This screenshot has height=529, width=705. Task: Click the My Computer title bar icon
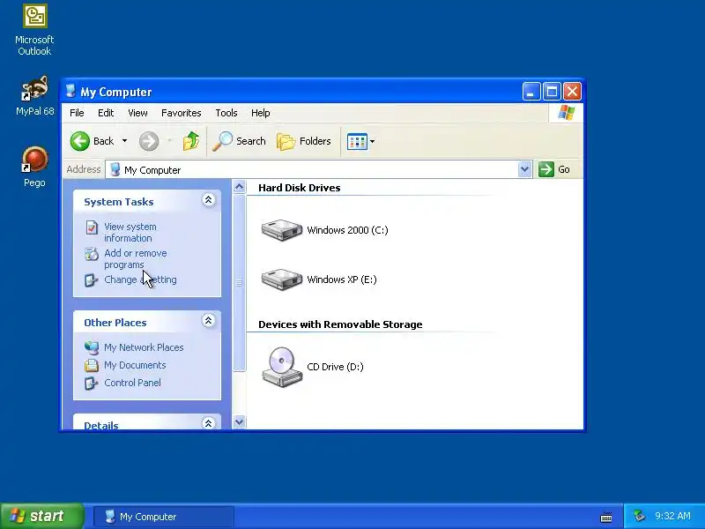[70, 92]
